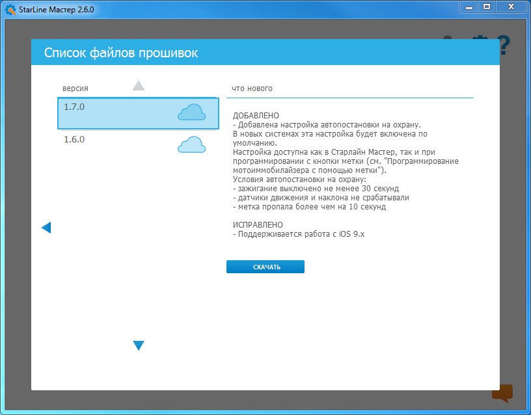Viewport: 531px width, 415px height.
Task: Click the cloud icon next to version 1.6.0
Action: [x=191, y=145]
